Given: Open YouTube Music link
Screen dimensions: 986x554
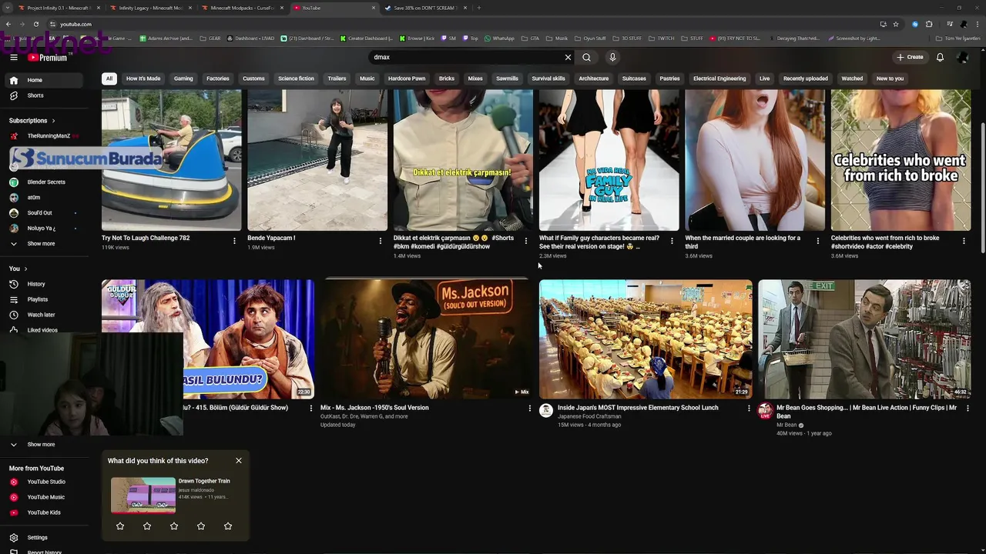Looking at the screenshot, I should (48, 497).
